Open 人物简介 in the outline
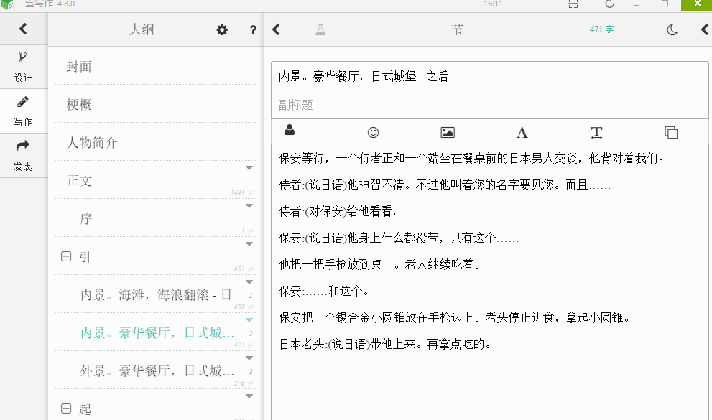The image size is (712, 420). point(92,143)
